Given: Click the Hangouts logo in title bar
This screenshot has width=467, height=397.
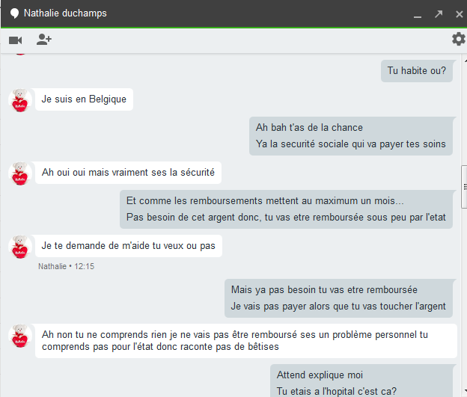Looking at the screenshot, I should coord(13,13).
